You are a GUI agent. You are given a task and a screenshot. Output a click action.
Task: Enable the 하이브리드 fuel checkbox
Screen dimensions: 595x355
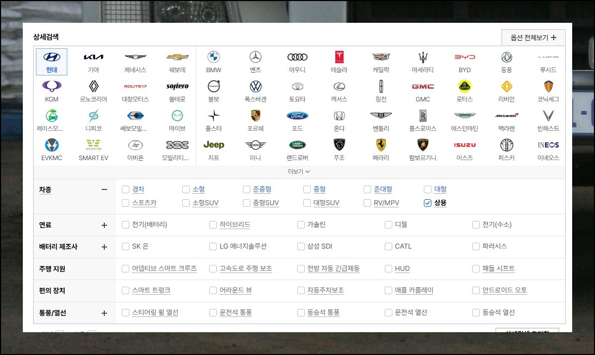[213, 225]
